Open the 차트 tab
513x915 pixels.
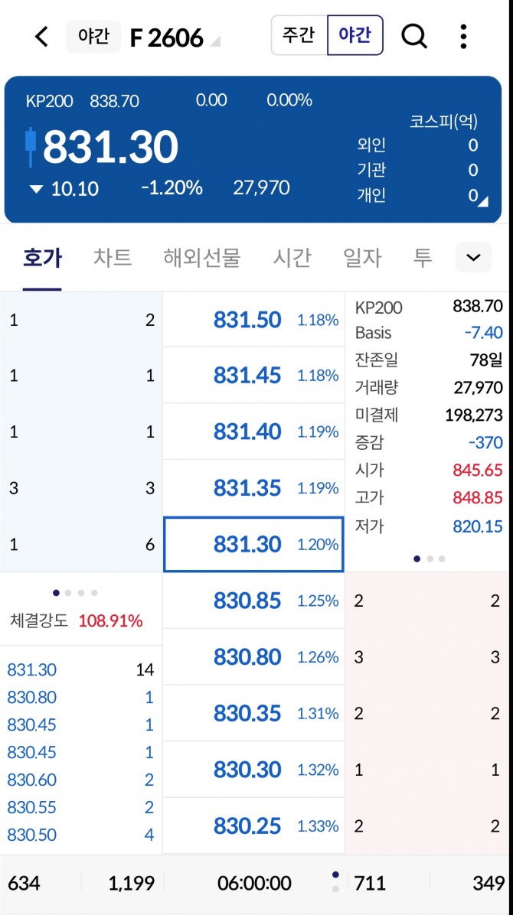(x=113, y=258)
